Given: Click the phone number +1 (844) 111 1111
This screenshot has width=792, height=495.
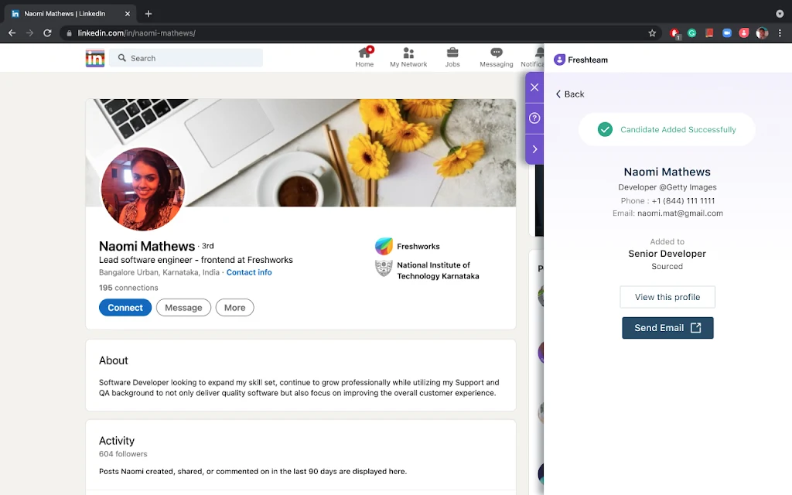Looking at the screenshot, I should pos(683,200).
